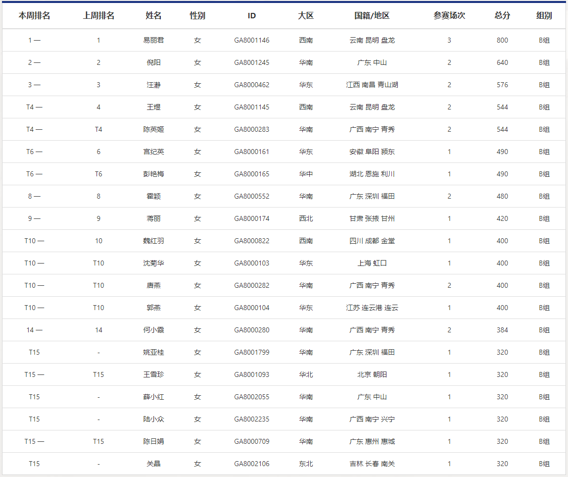Open player 彭艳梅's profile name
The height and width of the screenshot is (477, 568).
coord(153,174)
